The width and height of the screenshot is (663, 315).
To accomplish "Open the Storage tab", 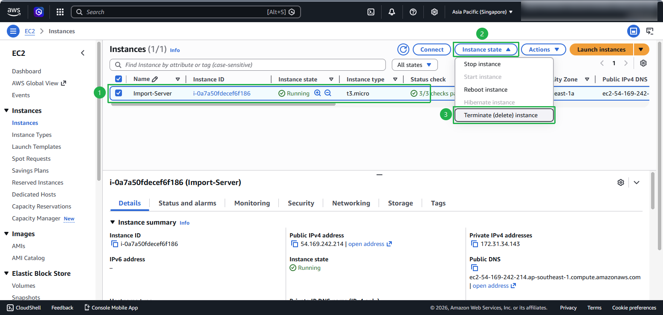I will 400,203.
